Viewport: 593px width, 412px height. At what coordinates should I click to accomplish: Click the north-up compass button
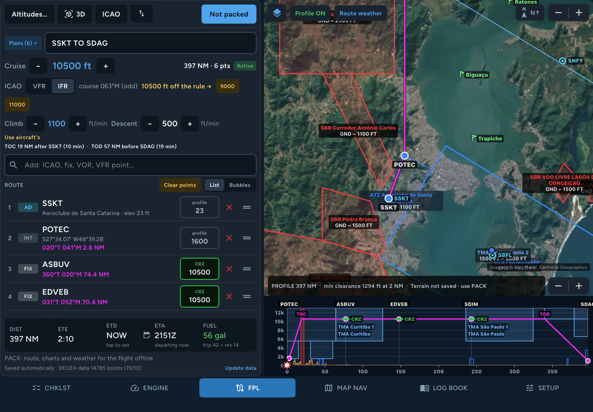pyautogui.click(x=530, y=13)
